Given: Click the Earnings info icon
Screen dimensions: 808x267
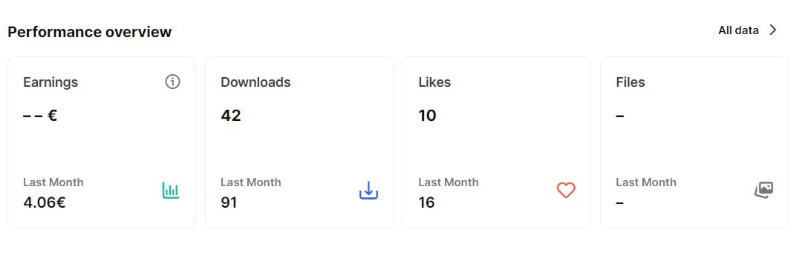Looking at the screenshot, I should coord(172,82).
